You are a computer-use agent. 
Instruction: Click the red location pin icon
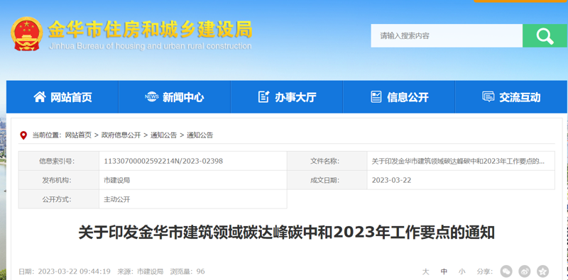click(x=23, y=135)
